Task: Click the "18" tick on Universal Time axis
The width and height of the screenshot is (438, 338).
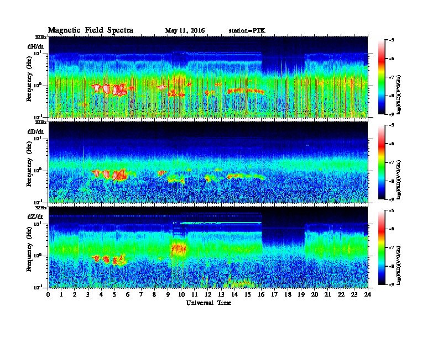Action: pyautogui.click(x=288, y=294)
